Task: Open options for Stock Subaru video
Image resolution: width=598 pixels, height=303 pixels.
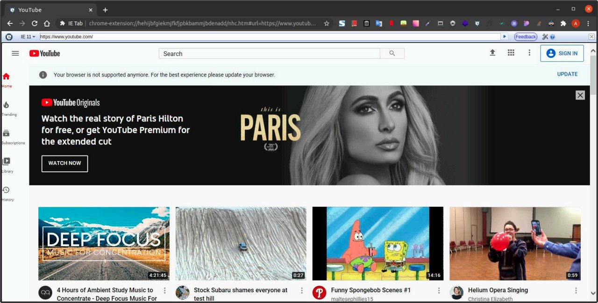Action: pyautogui.click(x=302, y=291)
